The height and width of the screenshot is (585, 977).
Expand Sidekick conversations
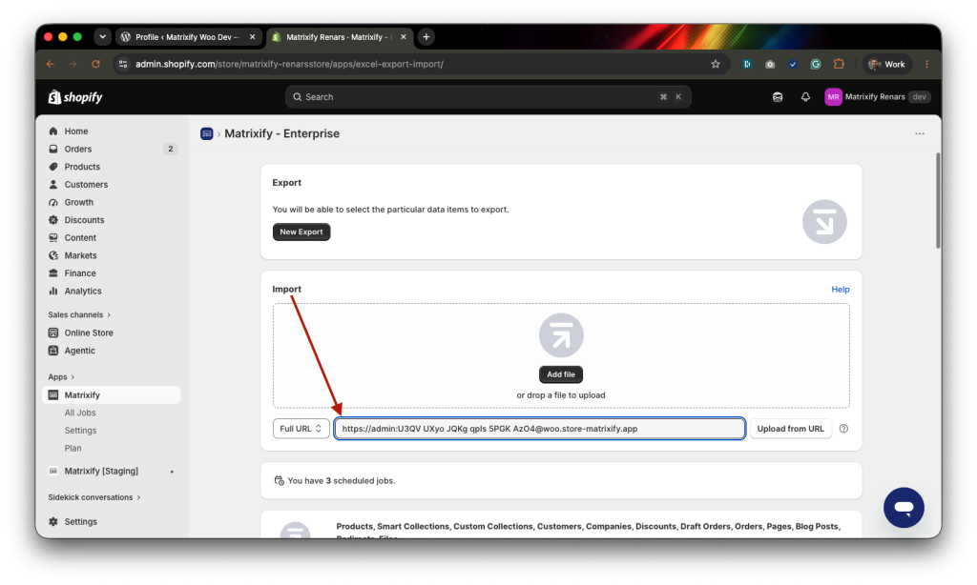coord(94,497)
